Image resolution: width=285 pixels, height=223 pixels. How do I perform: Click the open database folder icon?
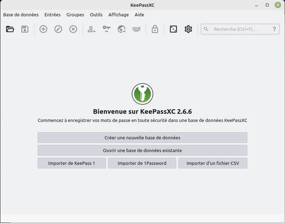pos(10,29)
